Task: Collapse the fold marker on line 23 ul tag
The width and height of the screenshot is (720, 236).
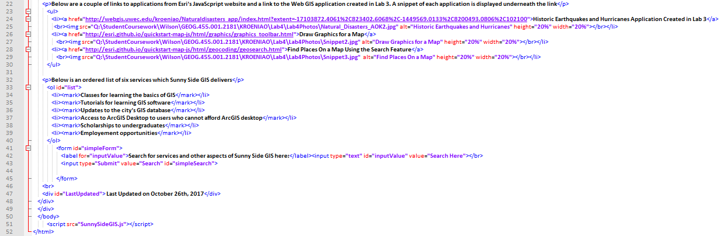Action: (27, 11)
